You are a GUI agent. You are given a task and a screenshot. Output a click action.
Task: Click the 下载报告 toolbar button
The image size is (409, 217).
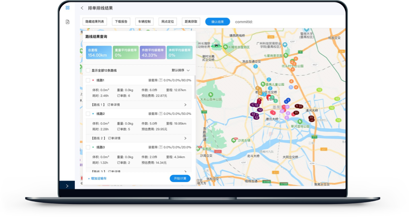coord(121,22)
